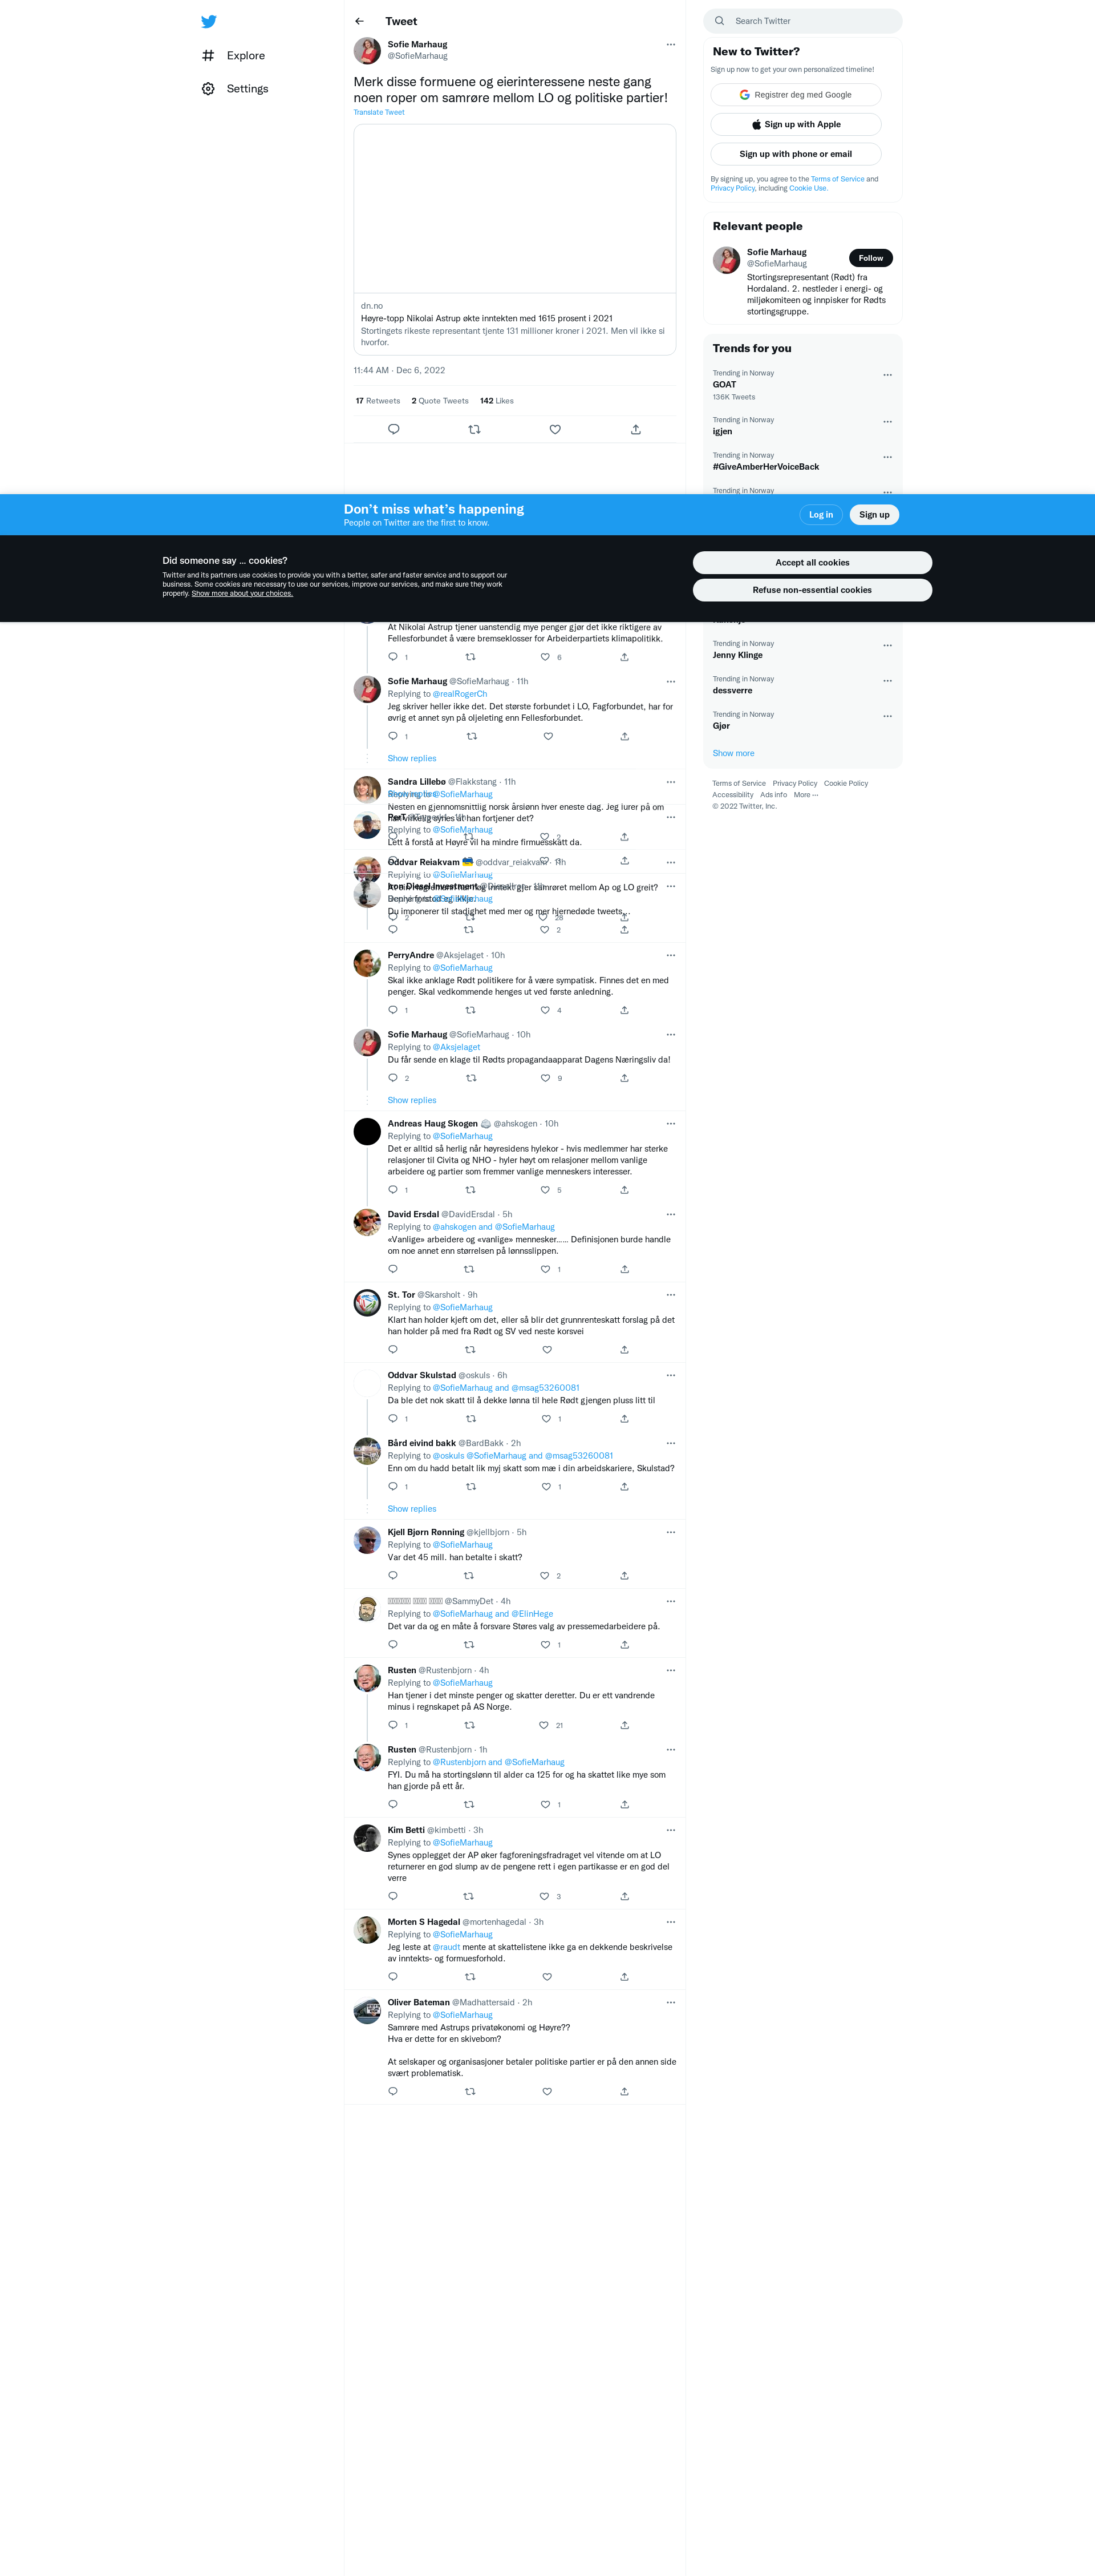This screenshot has height=2576, width=1095.
Task: Click the reply icon under the main tweet
Action: pos(394,429)
